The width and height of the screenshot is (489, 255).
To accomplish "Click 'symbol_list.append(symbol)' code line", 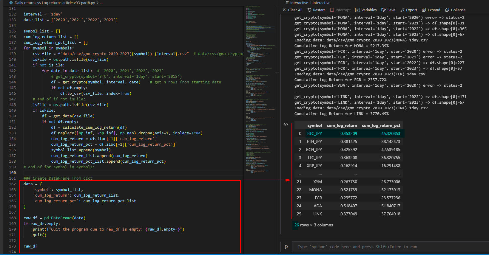I will pyautogui.click(x=81, y=150).
